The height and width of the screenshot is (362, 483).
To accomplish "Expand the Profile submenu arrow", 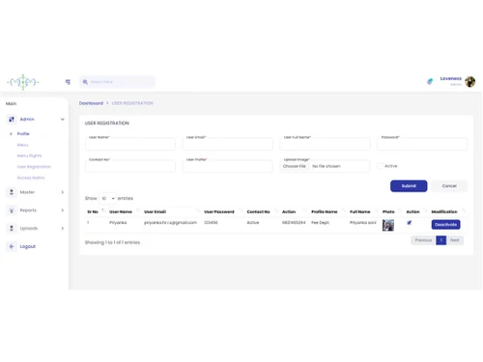I will (11, 134).
